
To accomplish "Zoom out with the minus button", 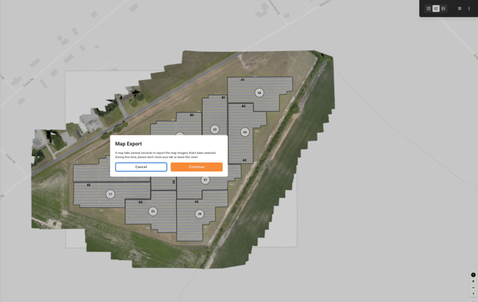I will pos(473,288).
